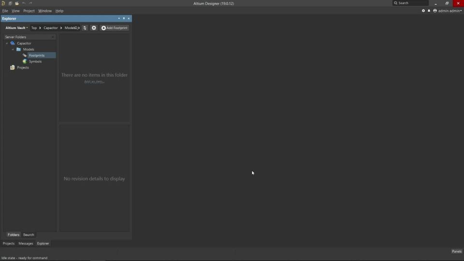
Task: Open the notifications bell icon
Action: point(429,11)
